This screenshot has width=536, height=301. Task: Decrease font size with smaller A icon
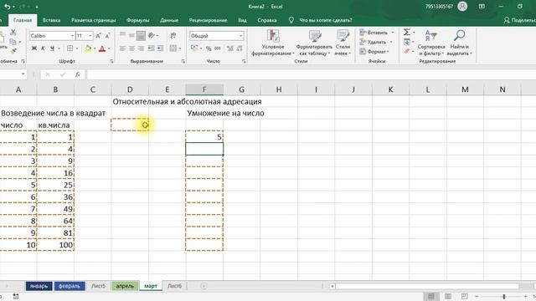[x=107, y=35]
